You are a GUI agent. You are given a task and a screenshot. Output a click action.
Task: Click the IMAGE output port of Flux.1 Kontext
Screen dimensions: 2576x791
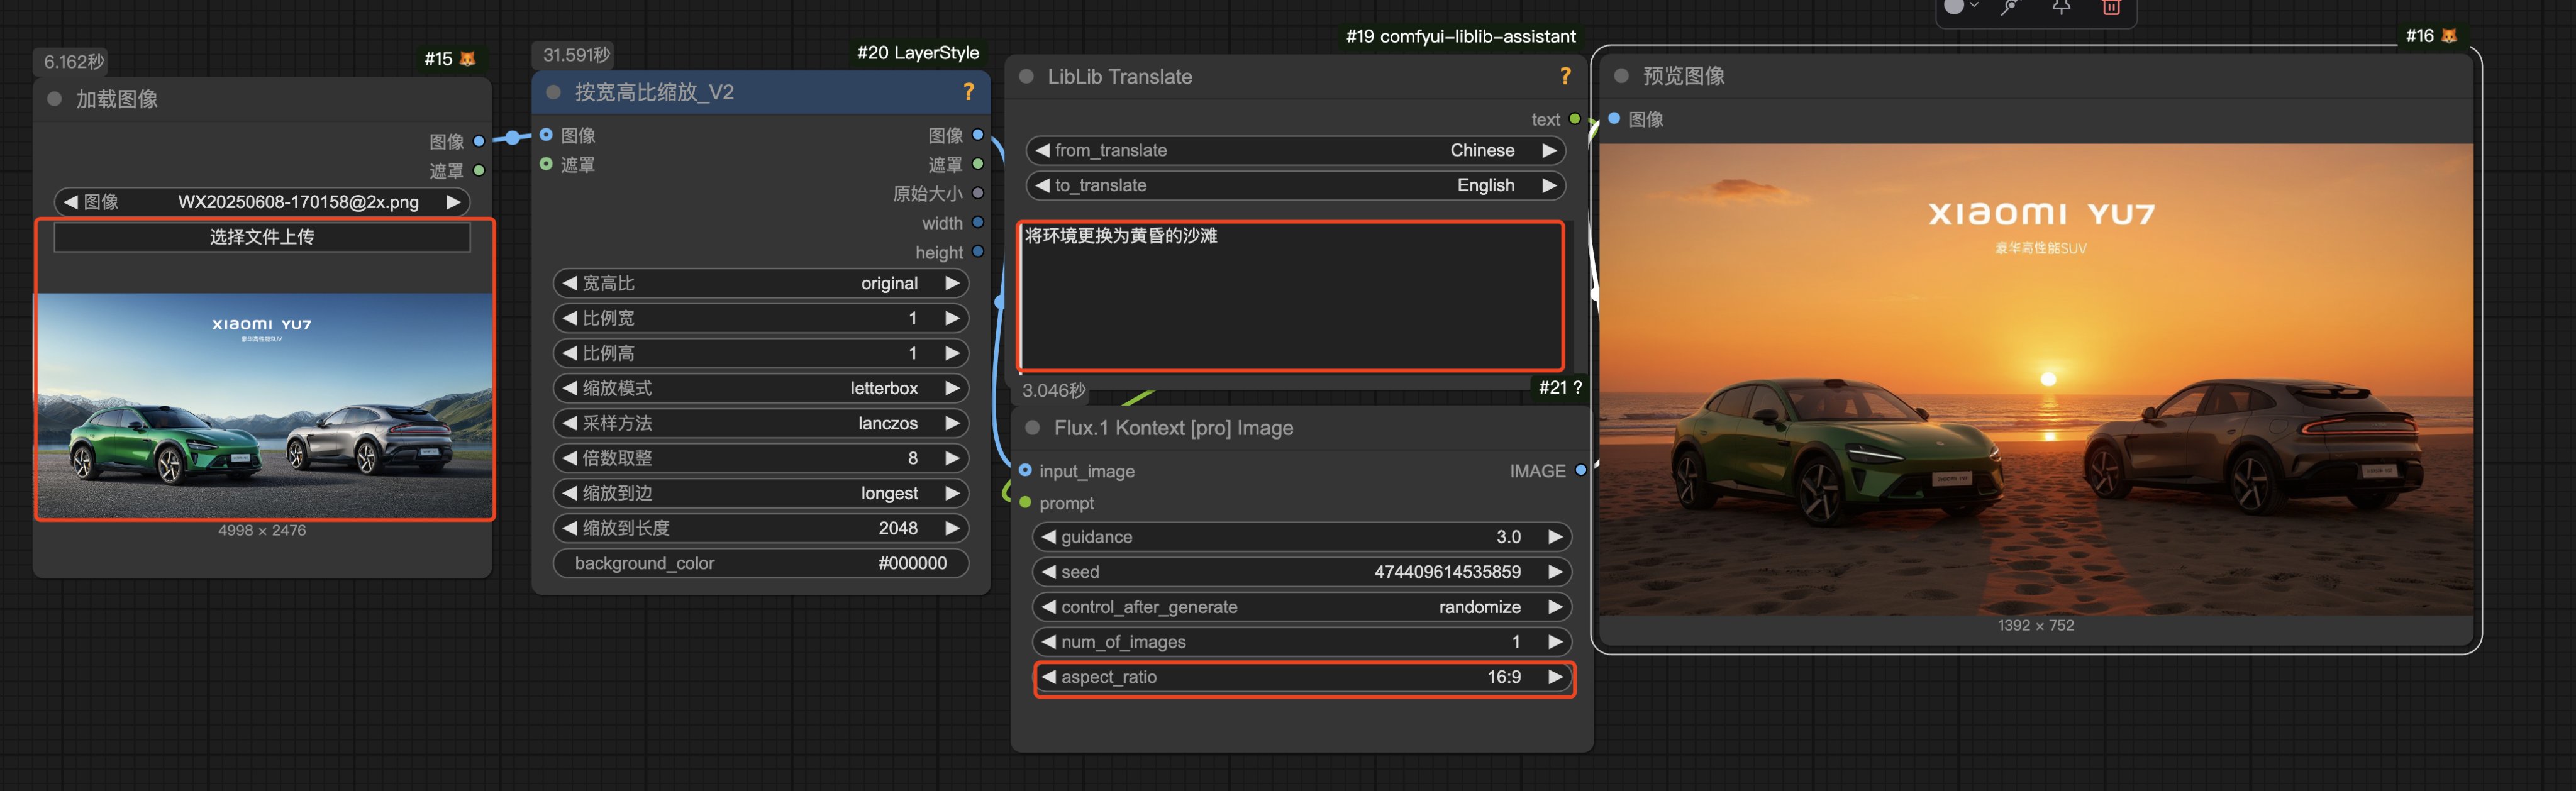tap(1581, 470)
